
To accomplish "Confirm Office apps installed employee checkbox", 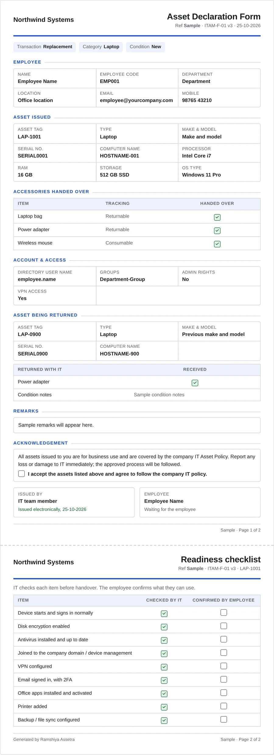I will click(224, 693).
